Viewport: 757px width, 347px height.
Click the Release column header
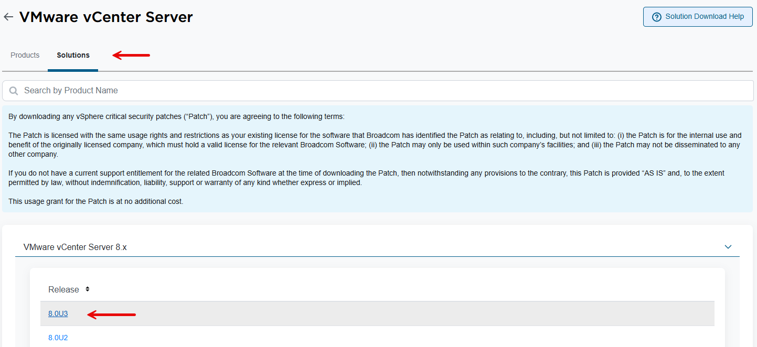pyautogui.click(x=63, y=289)
